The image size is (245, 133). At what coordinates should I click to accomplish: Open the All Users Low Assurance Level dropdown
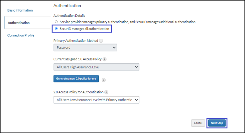(x=96, y=100)
